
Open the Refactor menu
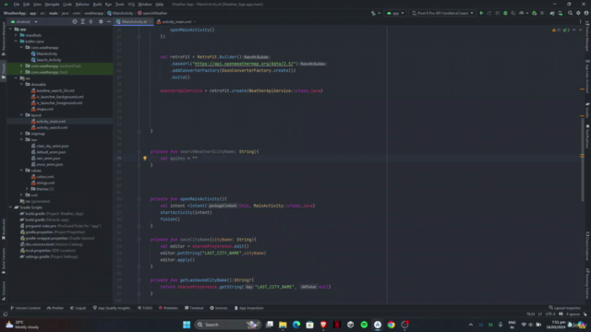[82, 5]
